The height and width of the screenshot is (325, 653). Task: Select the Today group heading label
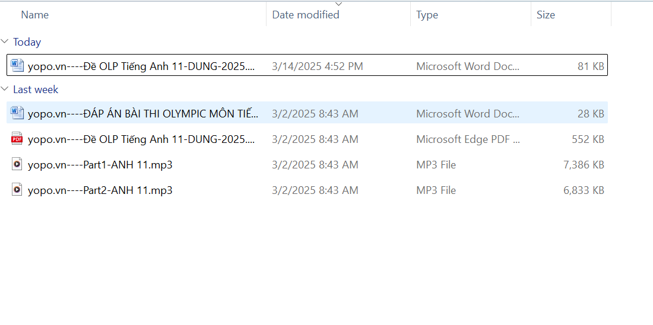27,42
